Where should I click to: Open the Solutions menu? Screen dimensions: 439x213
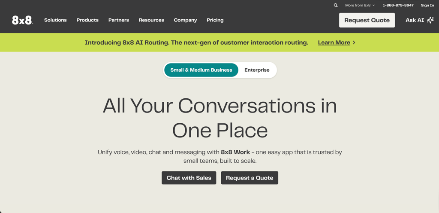point(55,20)
